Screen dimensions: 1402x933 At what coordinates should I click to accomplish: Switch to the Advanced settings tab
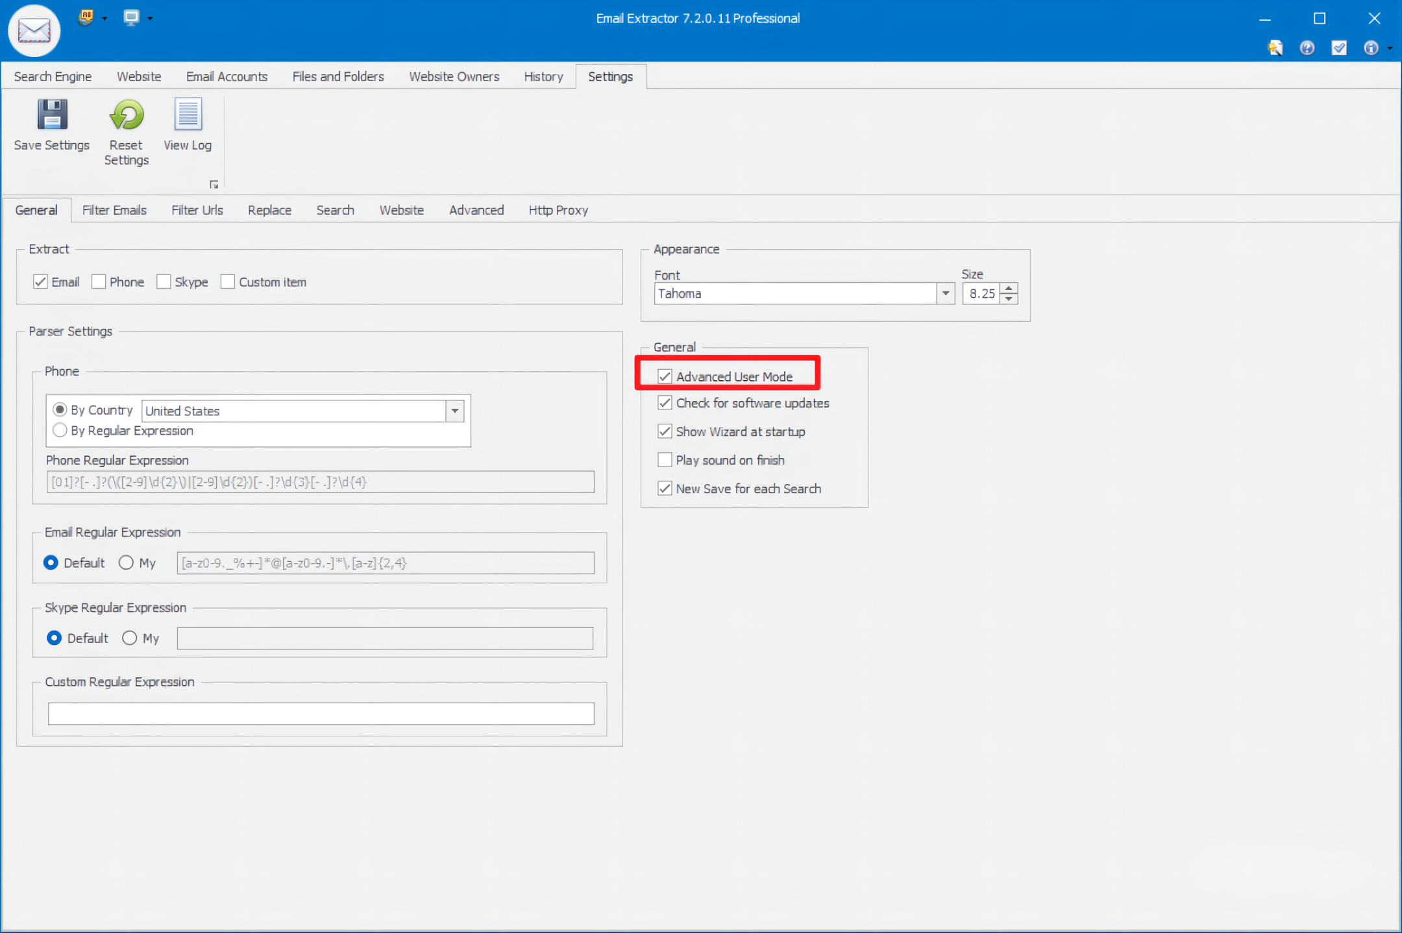point(476,210)
